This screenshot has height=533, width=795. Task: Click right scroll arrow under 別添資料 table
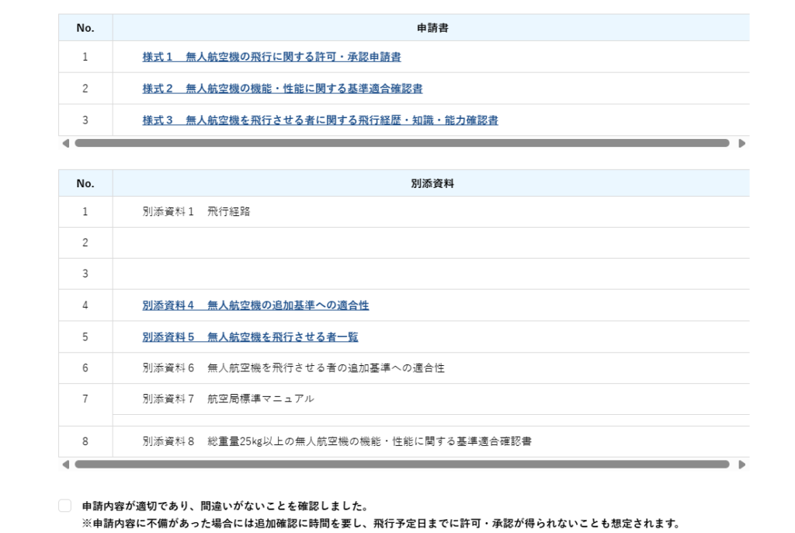click(741, 465)
